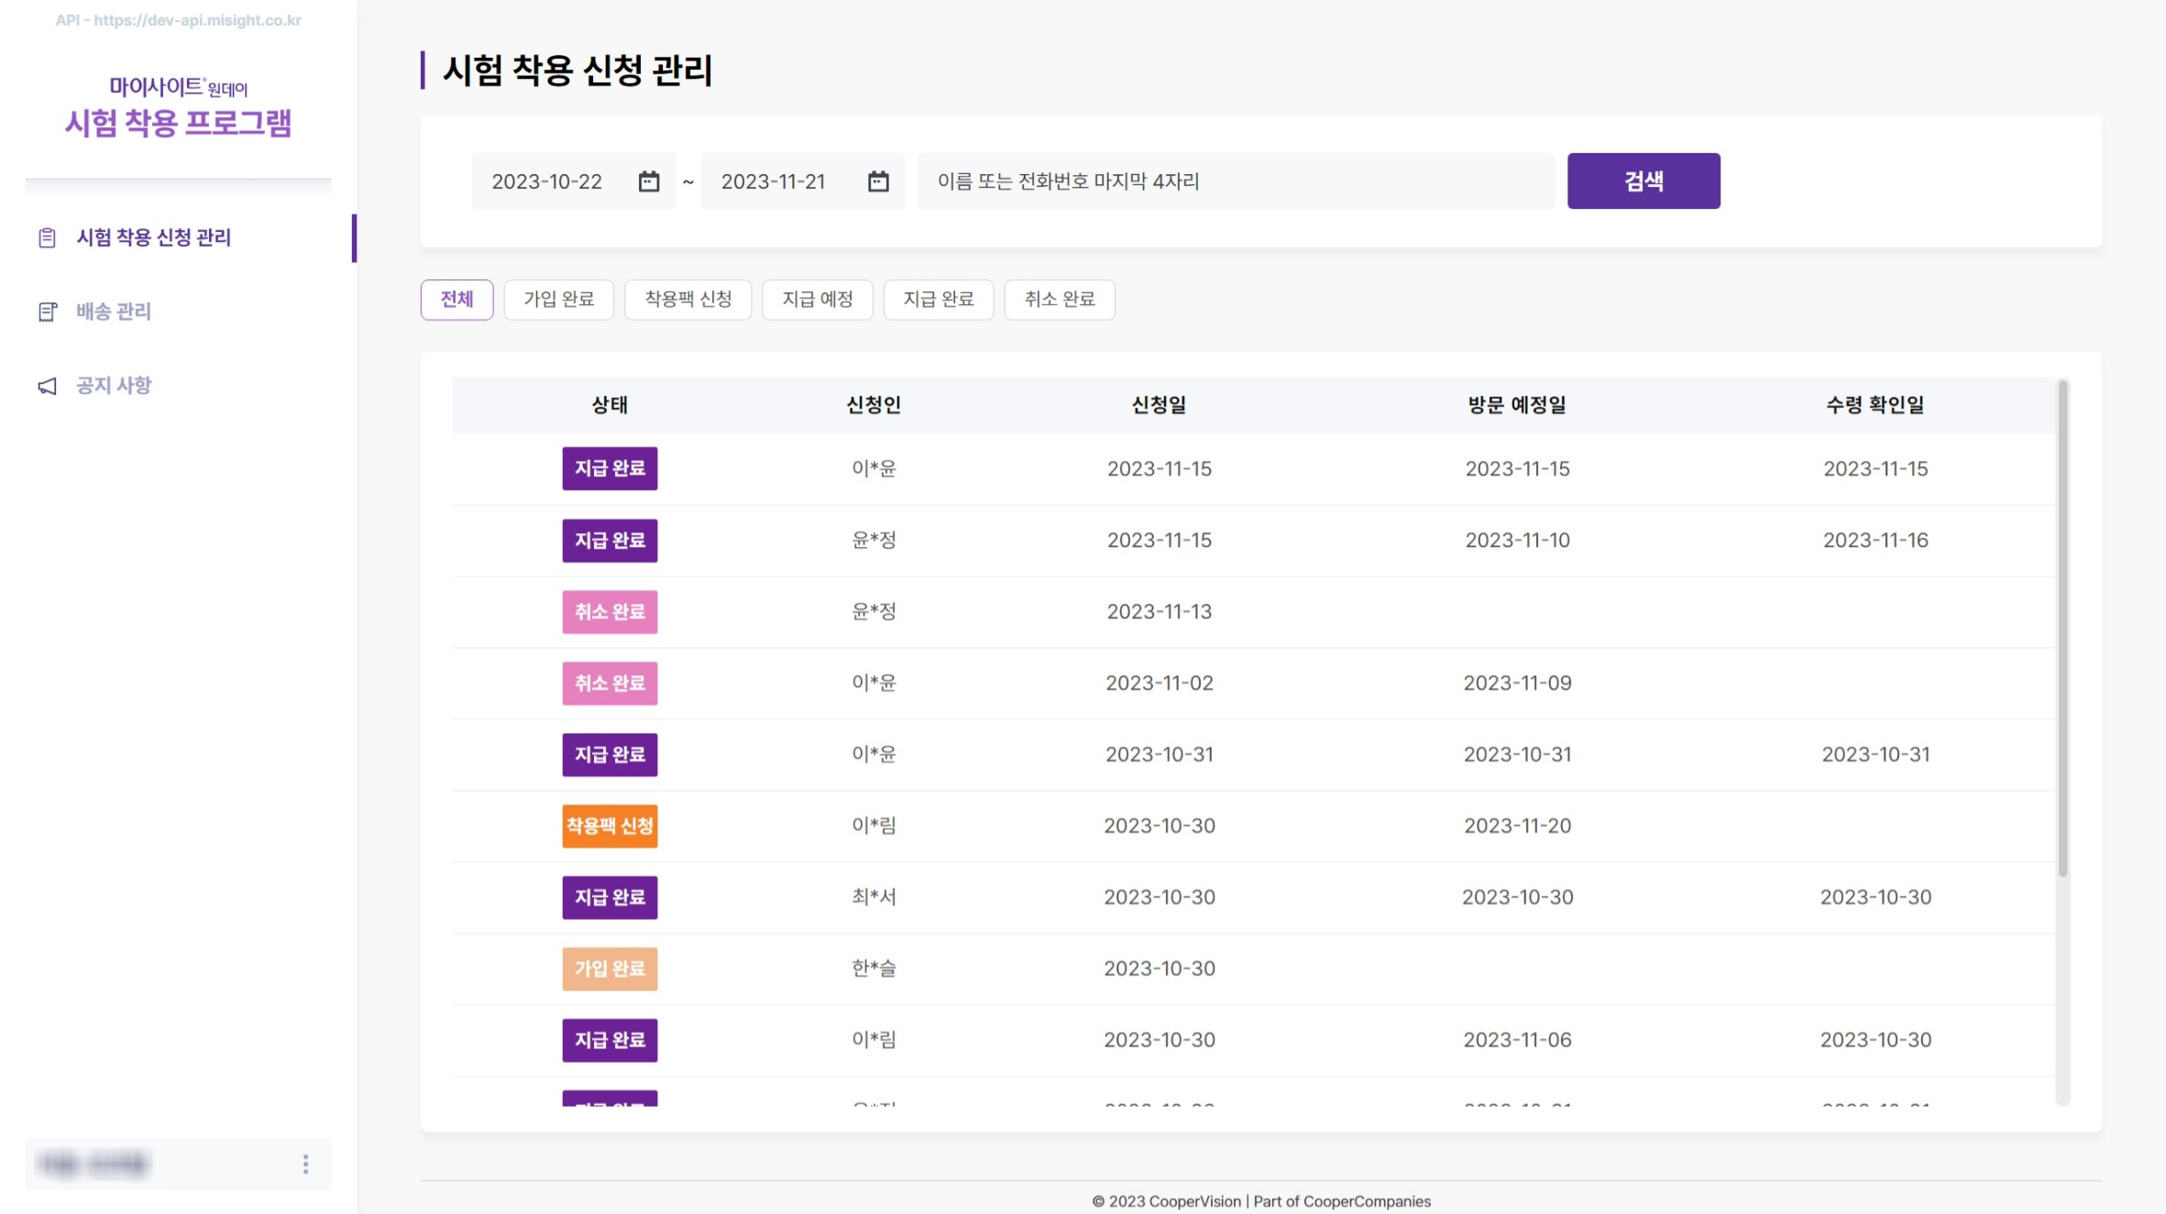Filter by 가입 완료 status
This screenshot has height=1214, width=2166.
pos(558,300)
